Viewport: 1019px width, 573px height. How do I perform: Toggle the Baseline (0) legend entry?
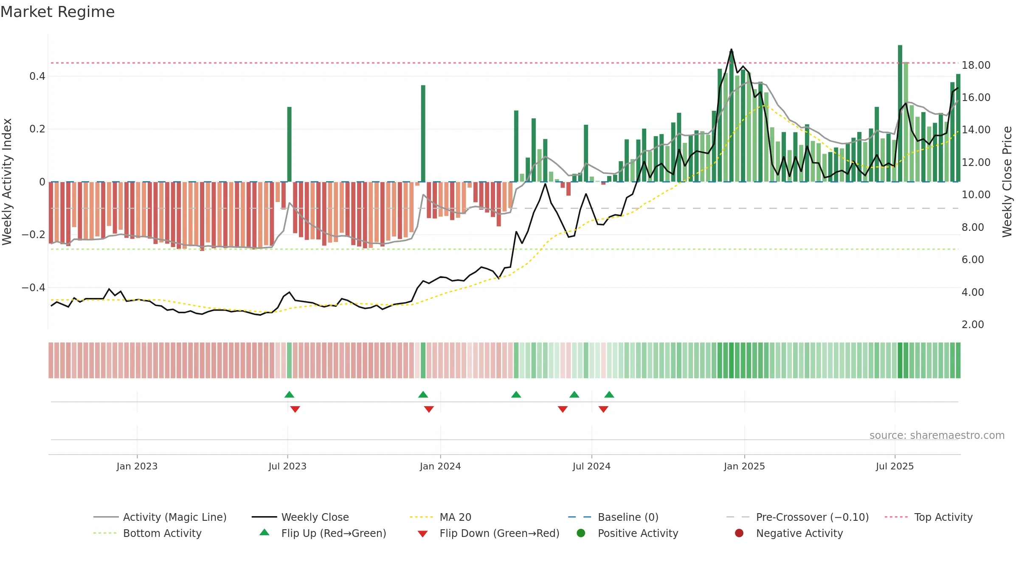coord(613,517)
